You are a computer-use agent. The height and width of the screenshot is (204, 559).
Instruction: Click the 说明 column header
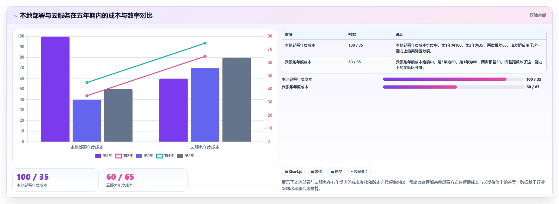(400, 35)
